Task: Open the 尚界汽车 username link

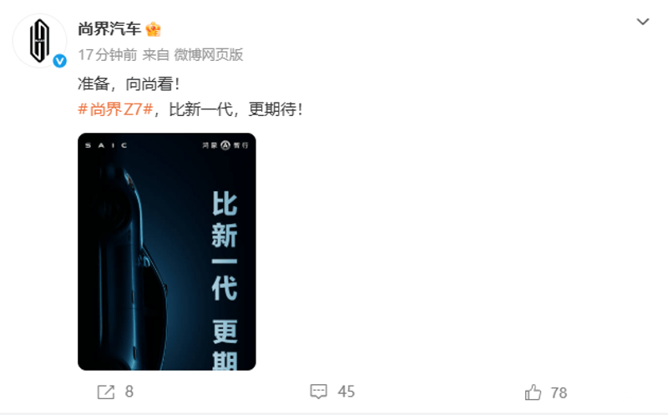Action: click(x=109, y=29)
